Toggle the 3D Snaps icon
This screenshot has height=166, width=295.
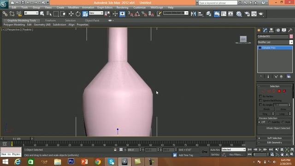pos(130,14)
